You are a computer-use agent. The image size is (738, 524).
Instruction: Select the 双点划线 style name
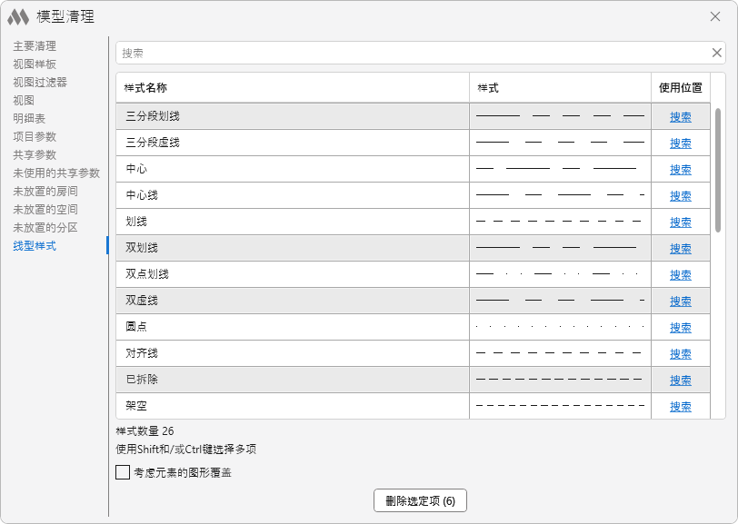[x=147, y=274]
